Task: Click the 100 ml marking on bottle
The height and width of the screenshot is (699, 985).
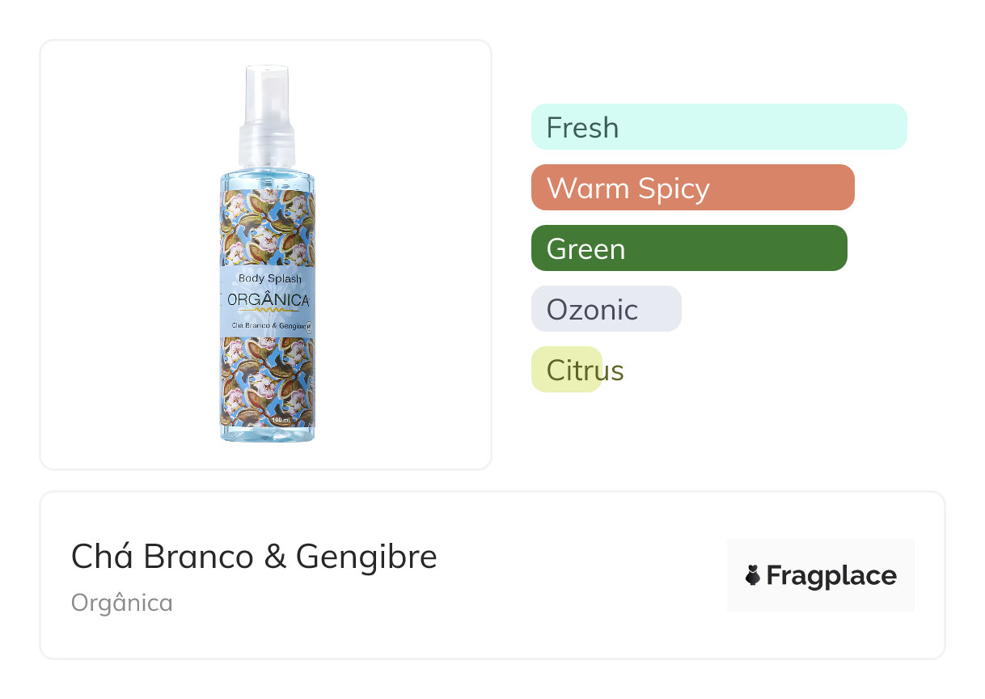Action: 281,421
